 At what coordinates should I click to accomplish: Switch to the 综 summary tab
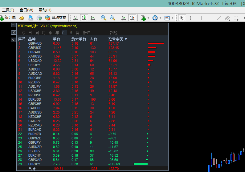23,33
